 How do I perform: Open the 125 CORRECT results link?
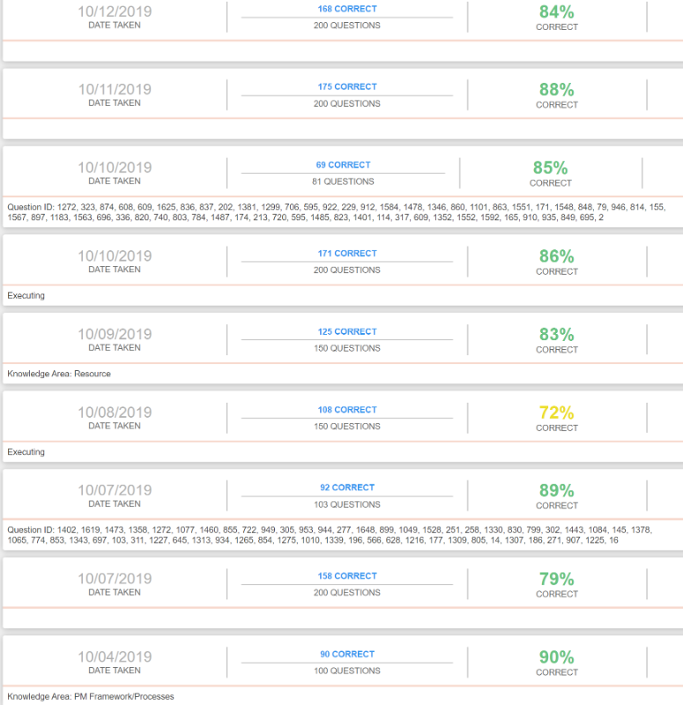click(x=347, y=332)
